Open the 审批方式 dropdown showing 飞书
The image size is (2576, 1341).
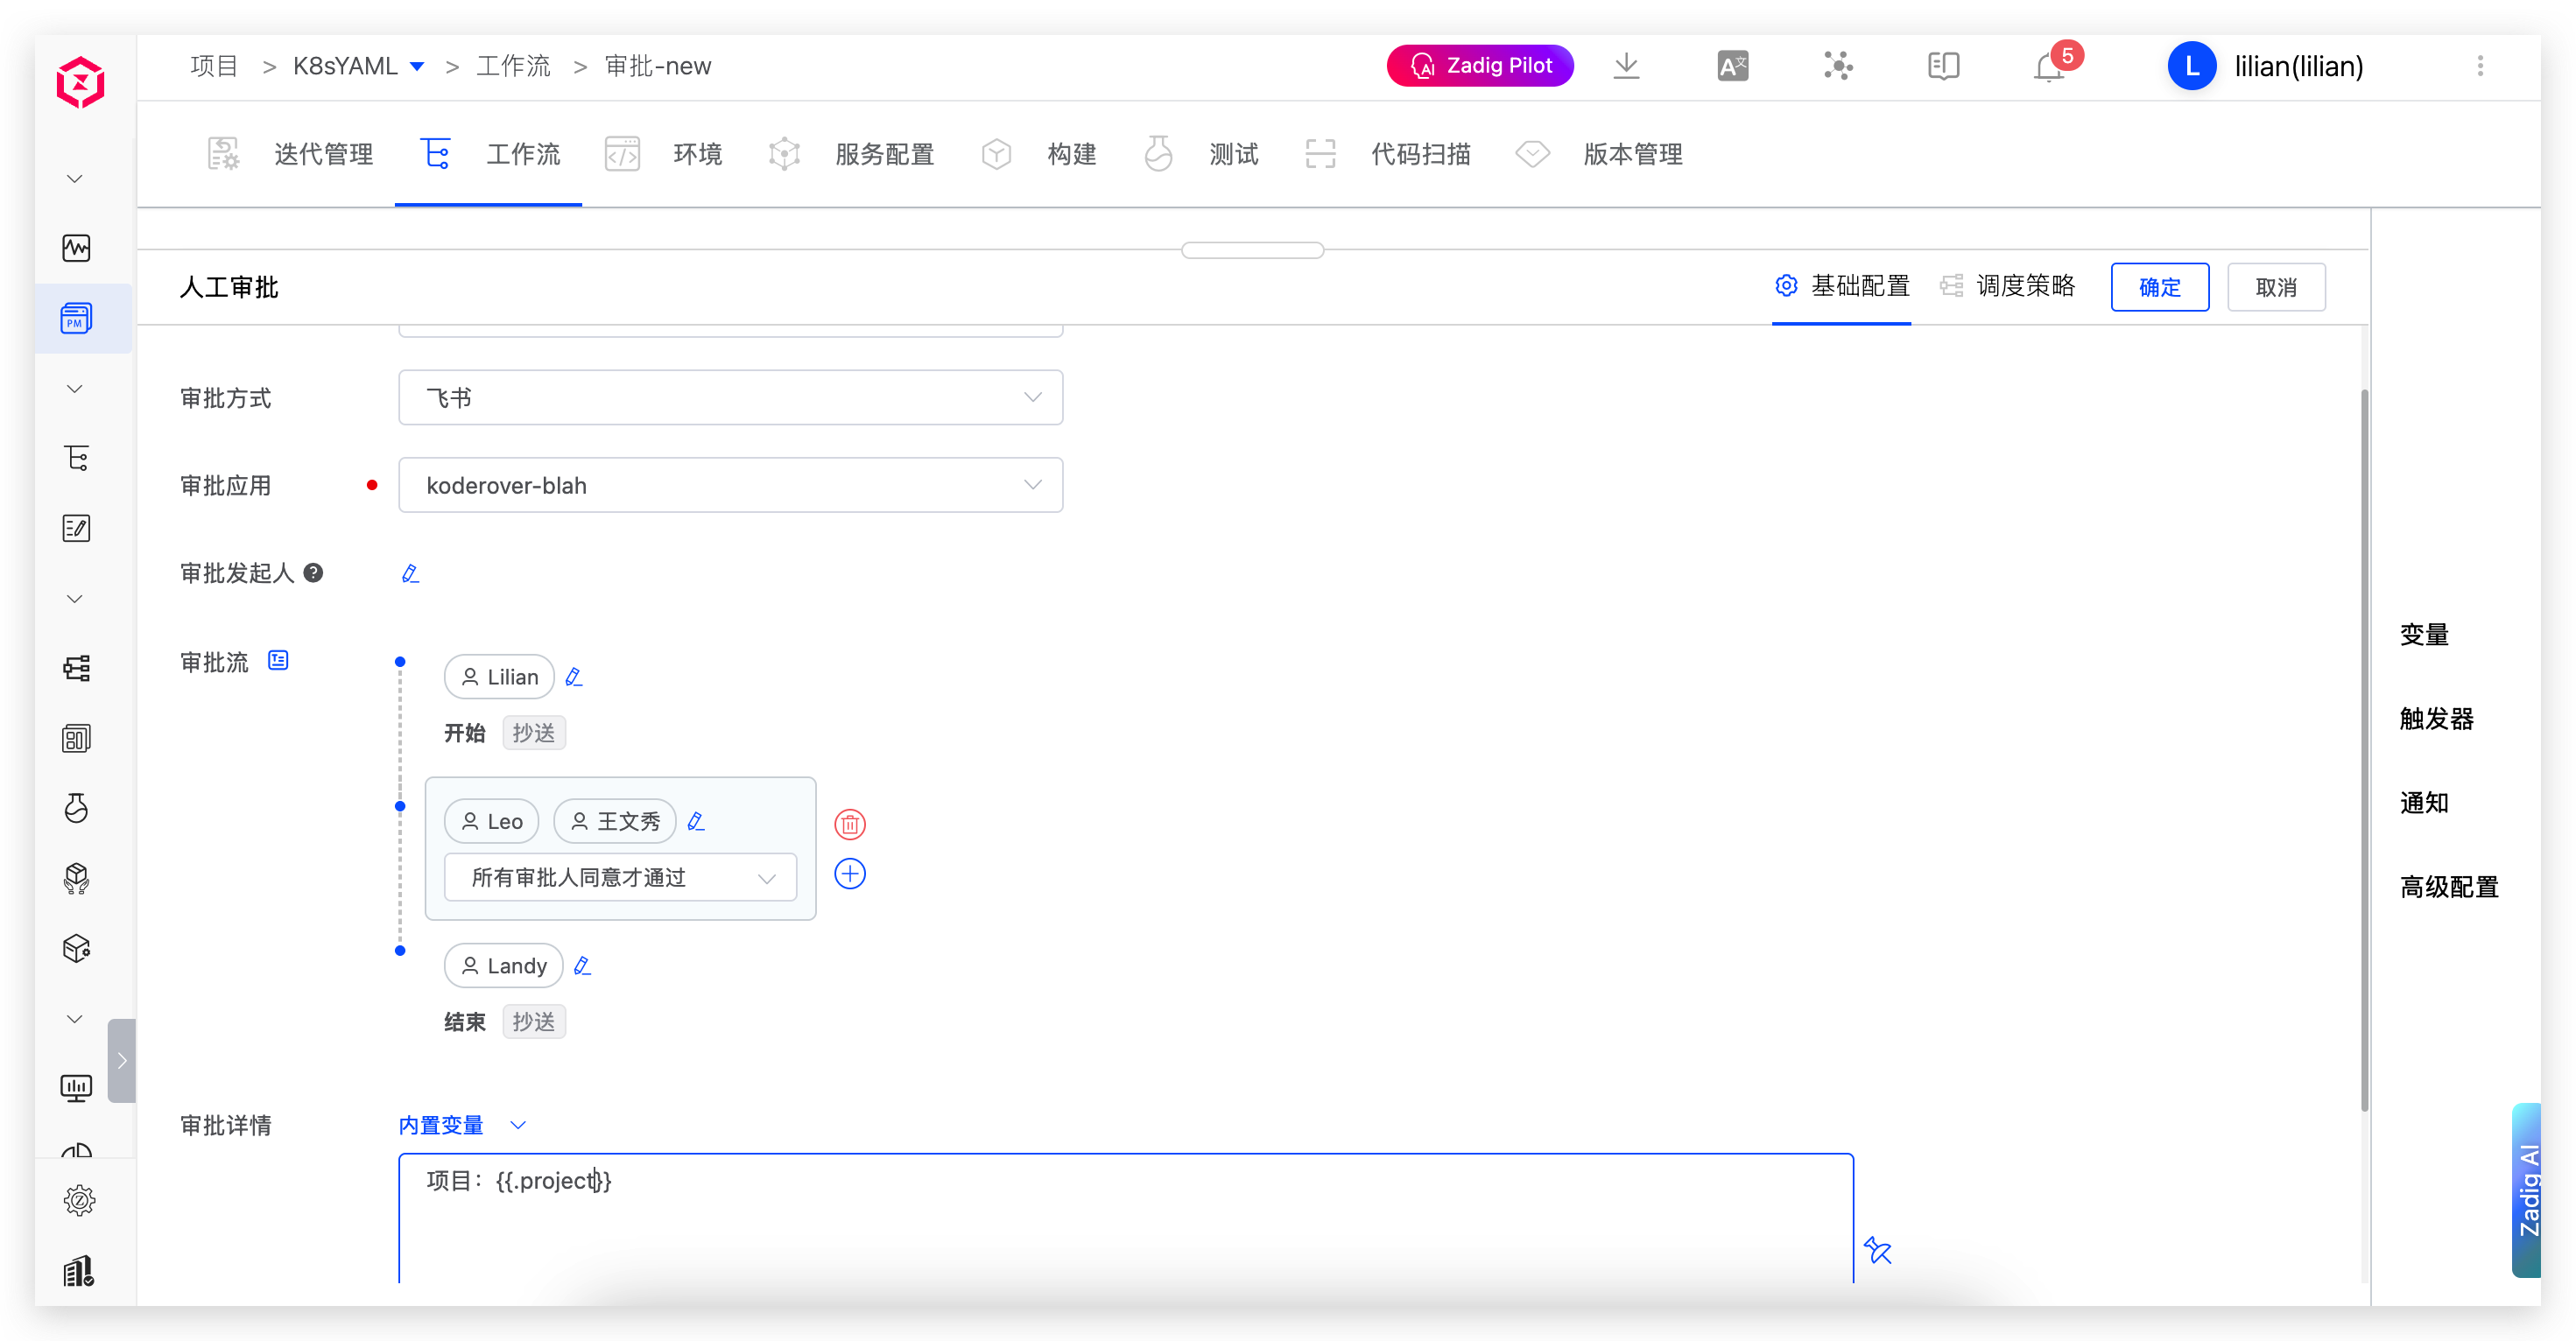click(730, 397)
